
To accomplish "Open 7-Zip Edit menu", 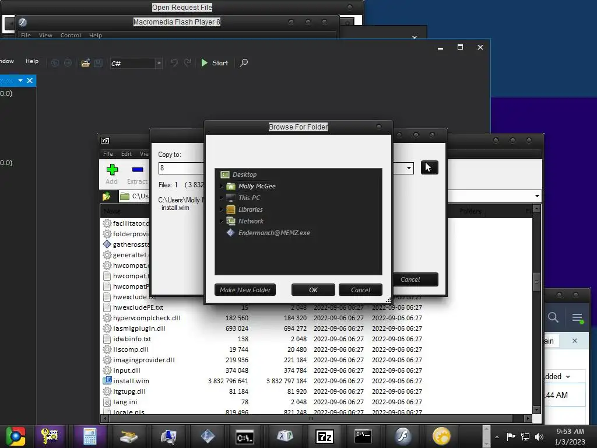I will [127, 153].
